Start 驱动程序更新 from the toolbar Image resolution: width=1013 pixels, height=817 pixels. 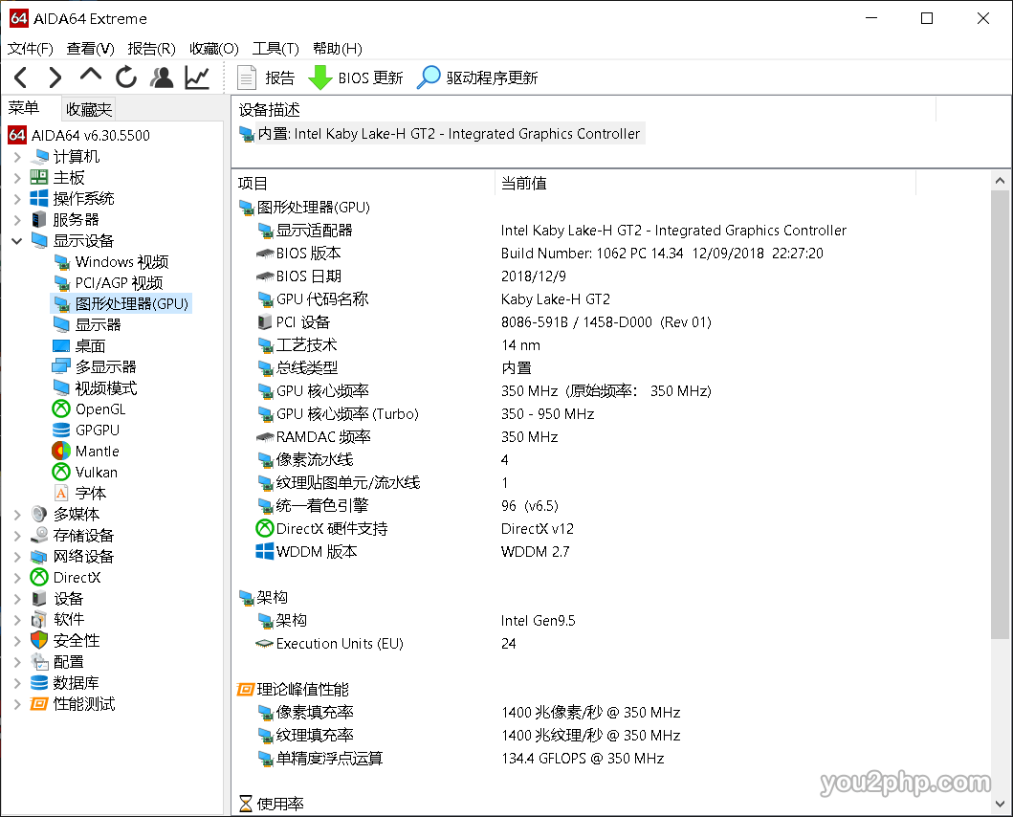[x=476, y=77]
